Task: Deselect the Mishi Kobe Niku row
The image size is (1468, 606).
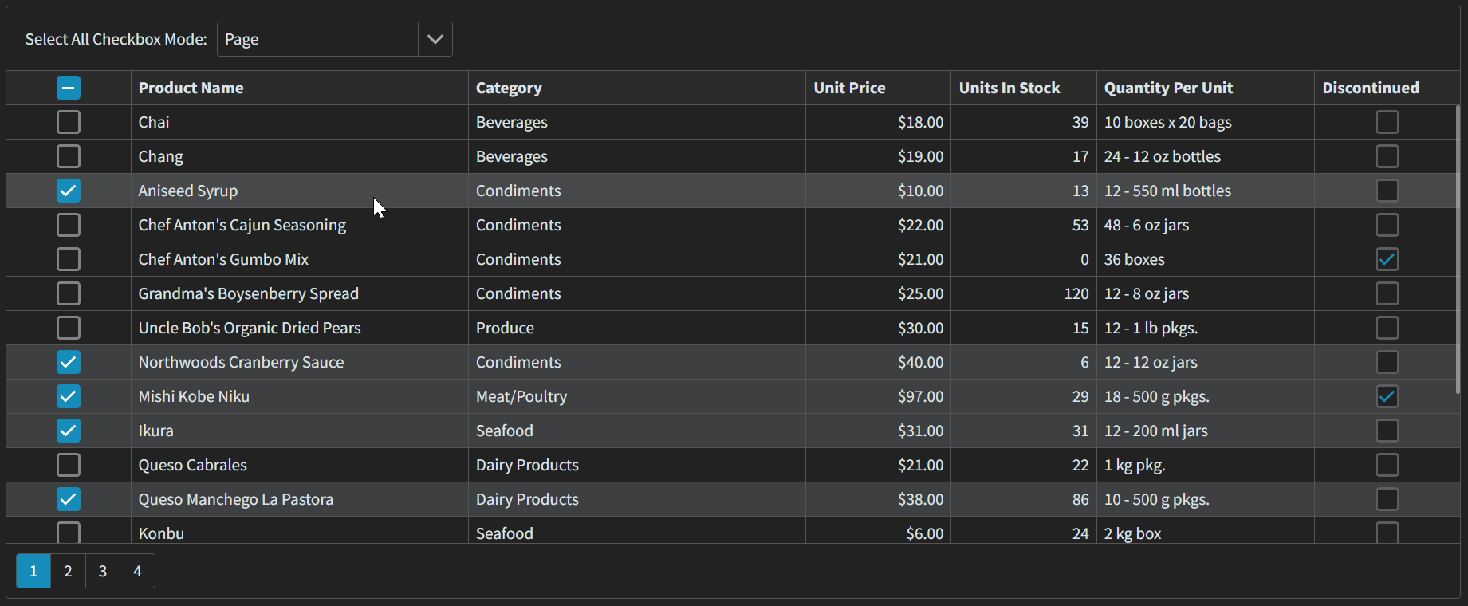Action: tap(69, 396)
